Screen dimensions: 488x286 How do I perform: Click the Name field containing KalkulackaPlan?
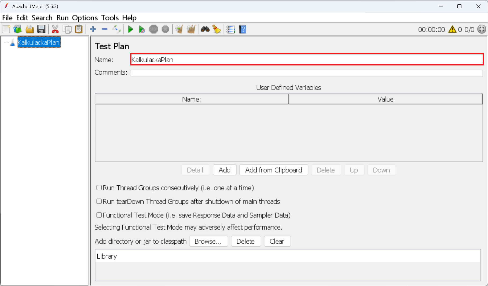point(307,59)
